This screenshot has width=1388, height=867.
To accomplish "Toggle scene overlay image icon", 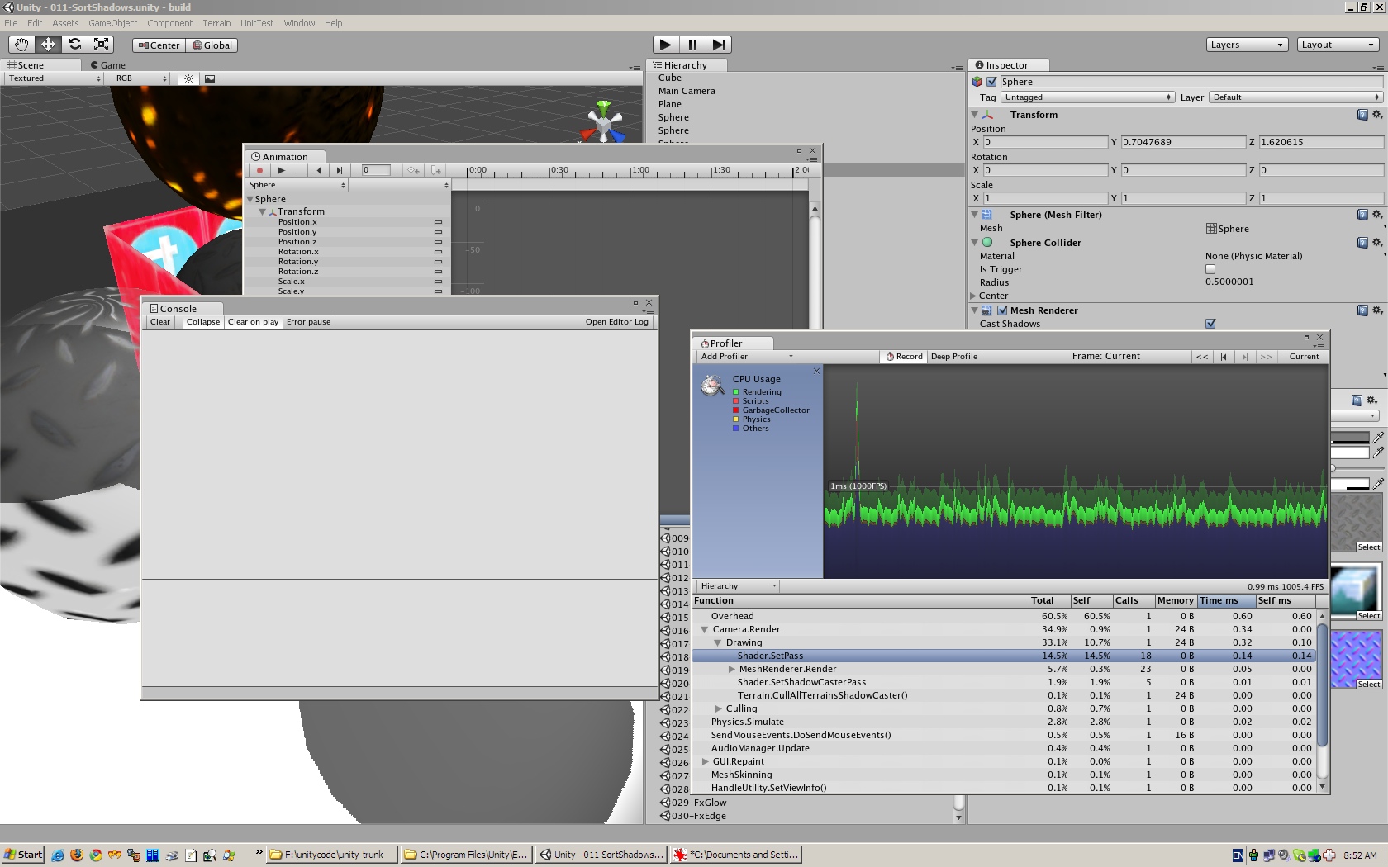I will coord(210,78).
